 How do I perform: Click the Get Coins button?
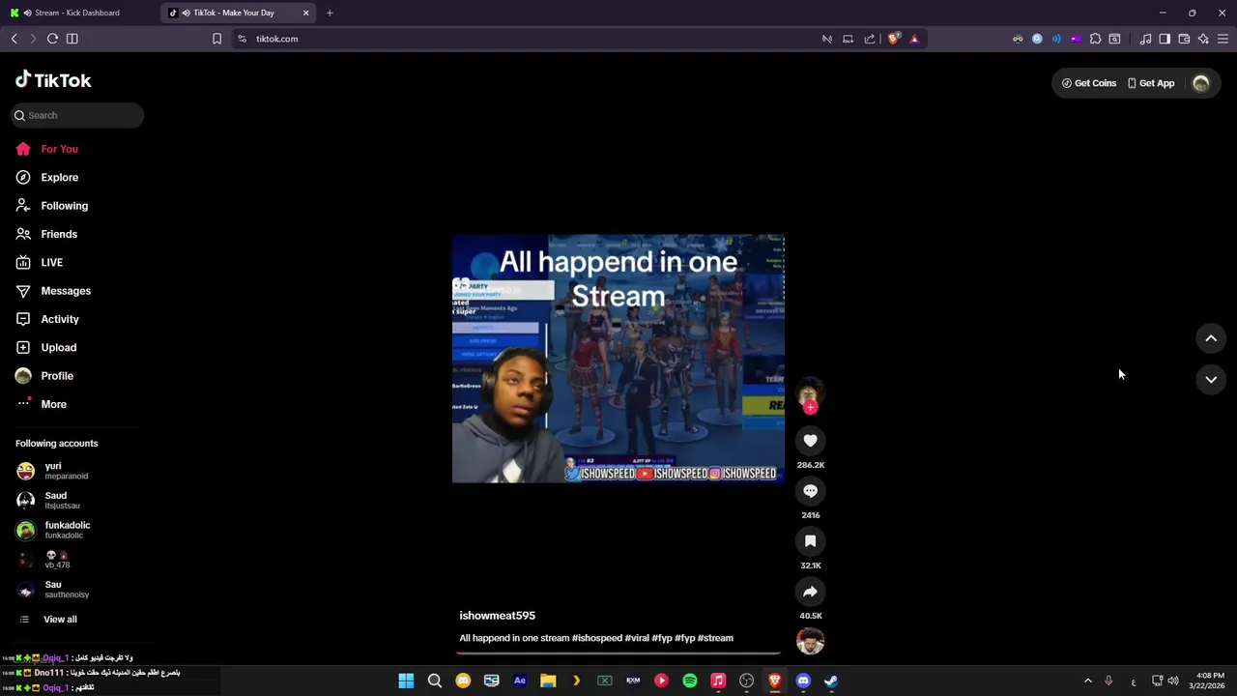pos(1089,83)
